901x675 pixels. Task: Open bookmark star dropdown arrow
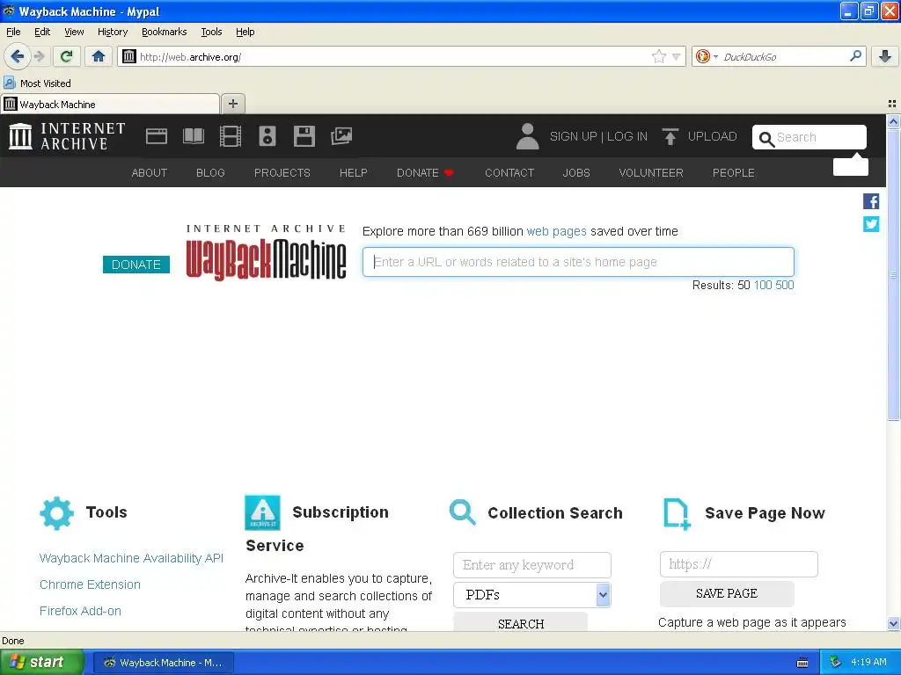pos(677,57)
